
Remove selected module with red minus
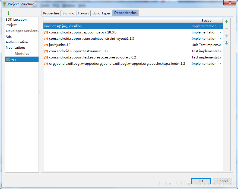[x=16, y=13]
